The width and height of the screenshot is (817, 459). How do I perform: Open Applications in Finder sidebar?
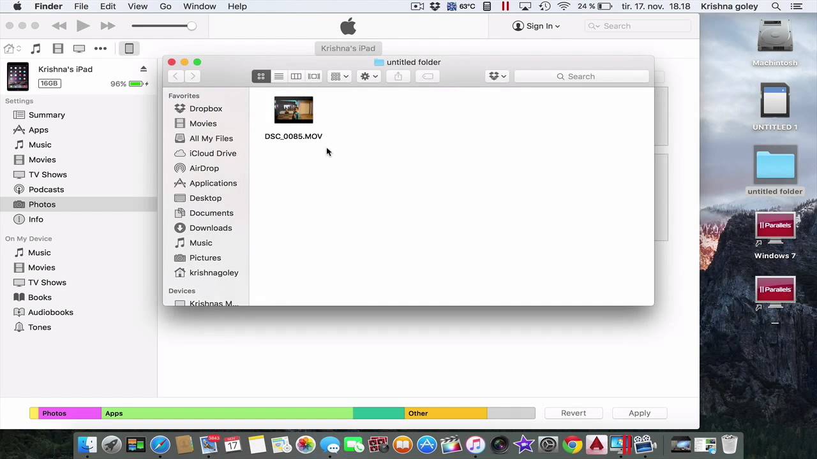(213, 184)
